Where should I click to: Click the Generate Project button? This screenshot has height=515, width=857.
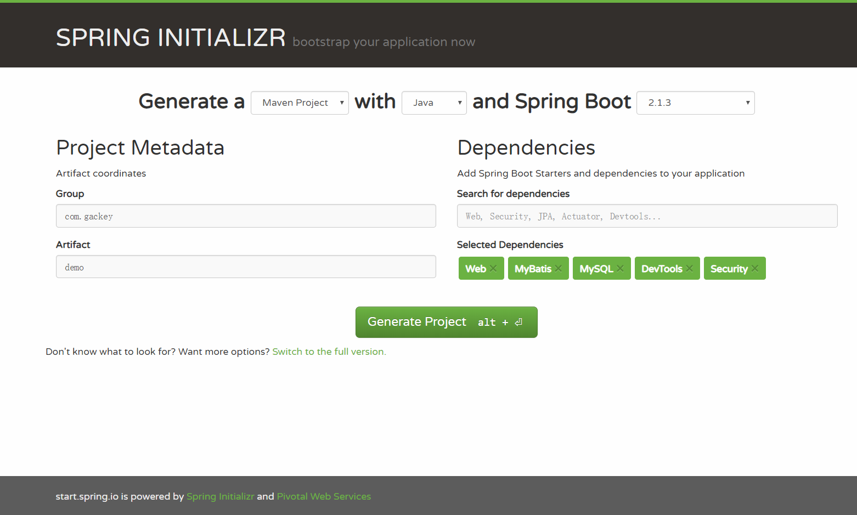[x=446, y=322]
